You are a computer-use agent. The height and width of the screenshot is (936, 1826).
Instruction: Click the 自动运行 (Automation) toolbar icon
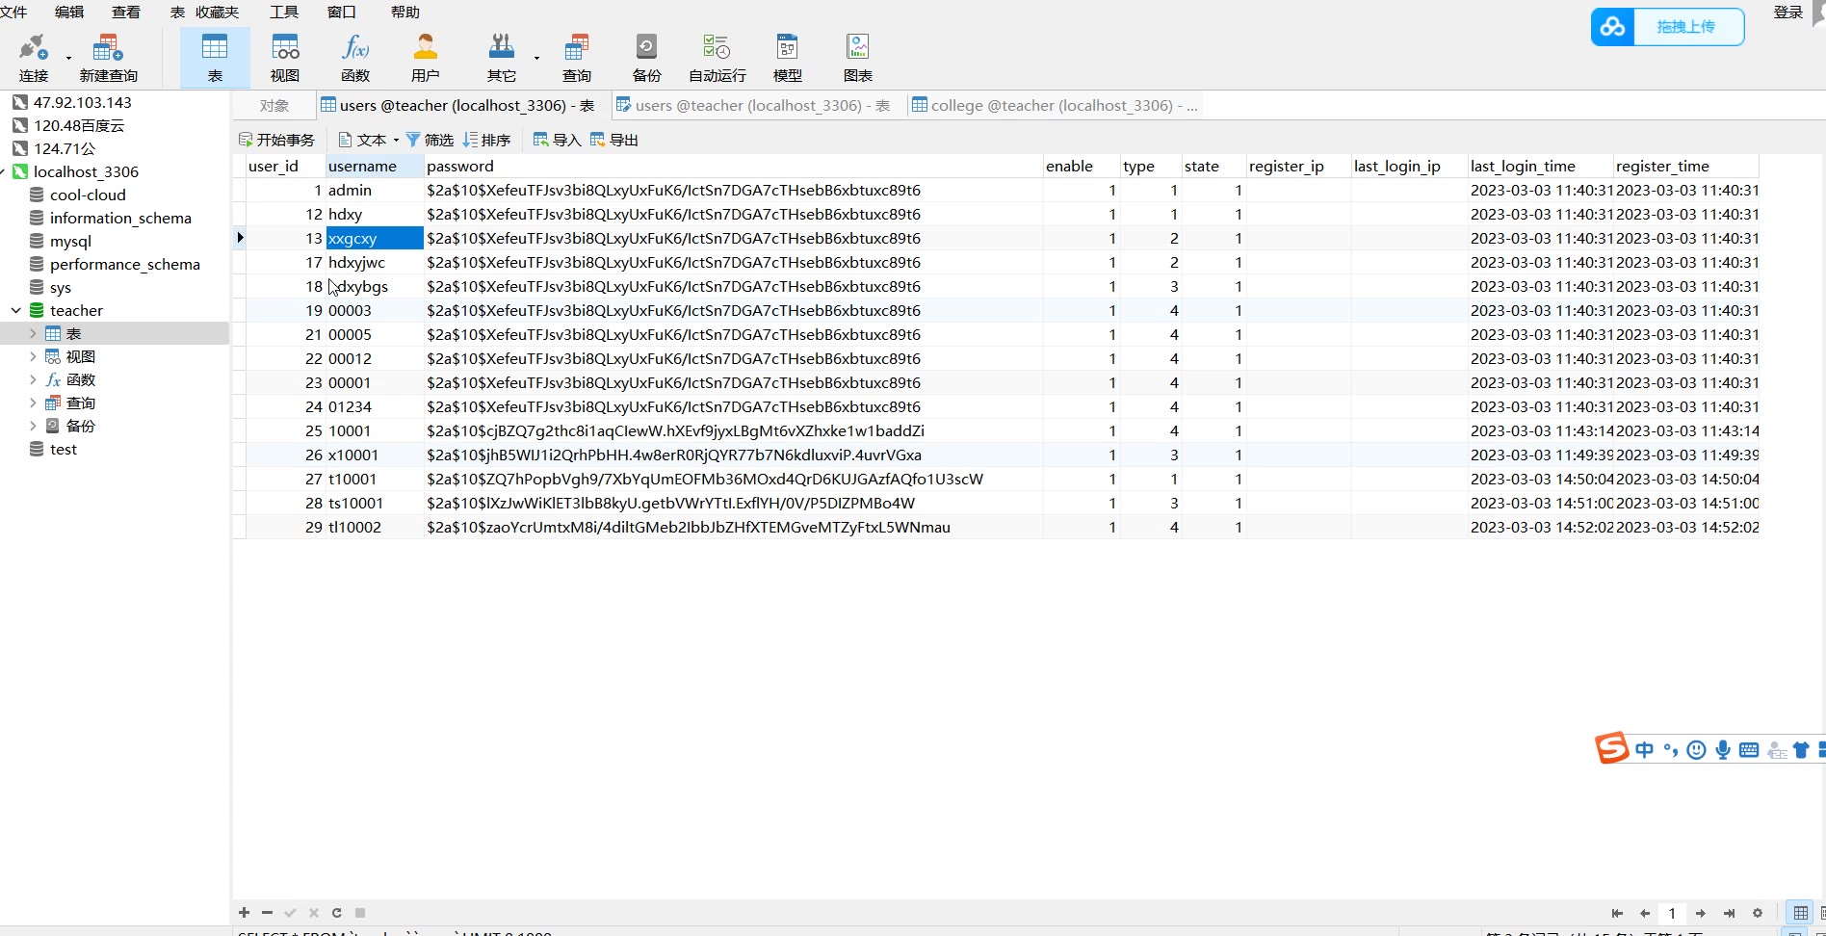point(717,58)
